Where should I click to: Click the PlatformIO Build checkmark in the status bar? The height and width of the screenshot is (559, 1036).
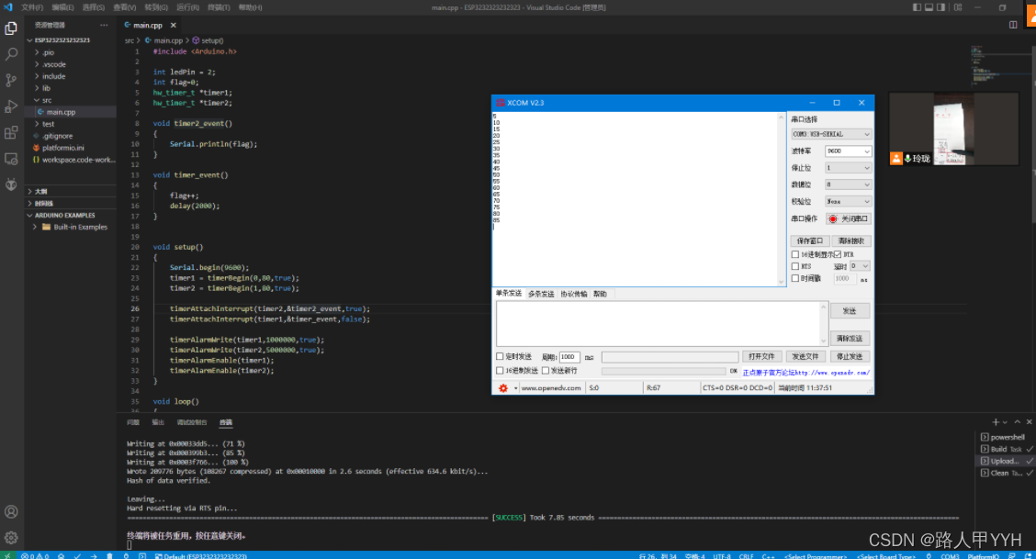[x=77, y=555]
